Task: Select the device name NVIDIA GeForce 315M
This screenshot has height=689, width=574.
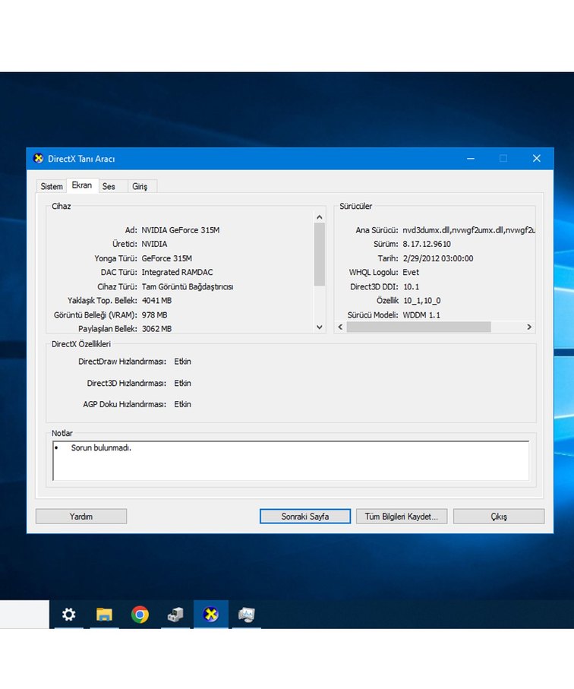Action: pyautogui.click(x=181, y=230)
